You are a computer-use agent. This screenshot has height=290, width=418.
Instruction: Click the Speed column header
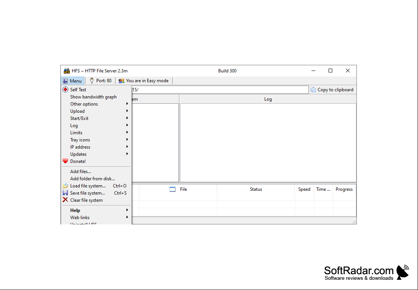pyautogui.click(x=304, y=189)
